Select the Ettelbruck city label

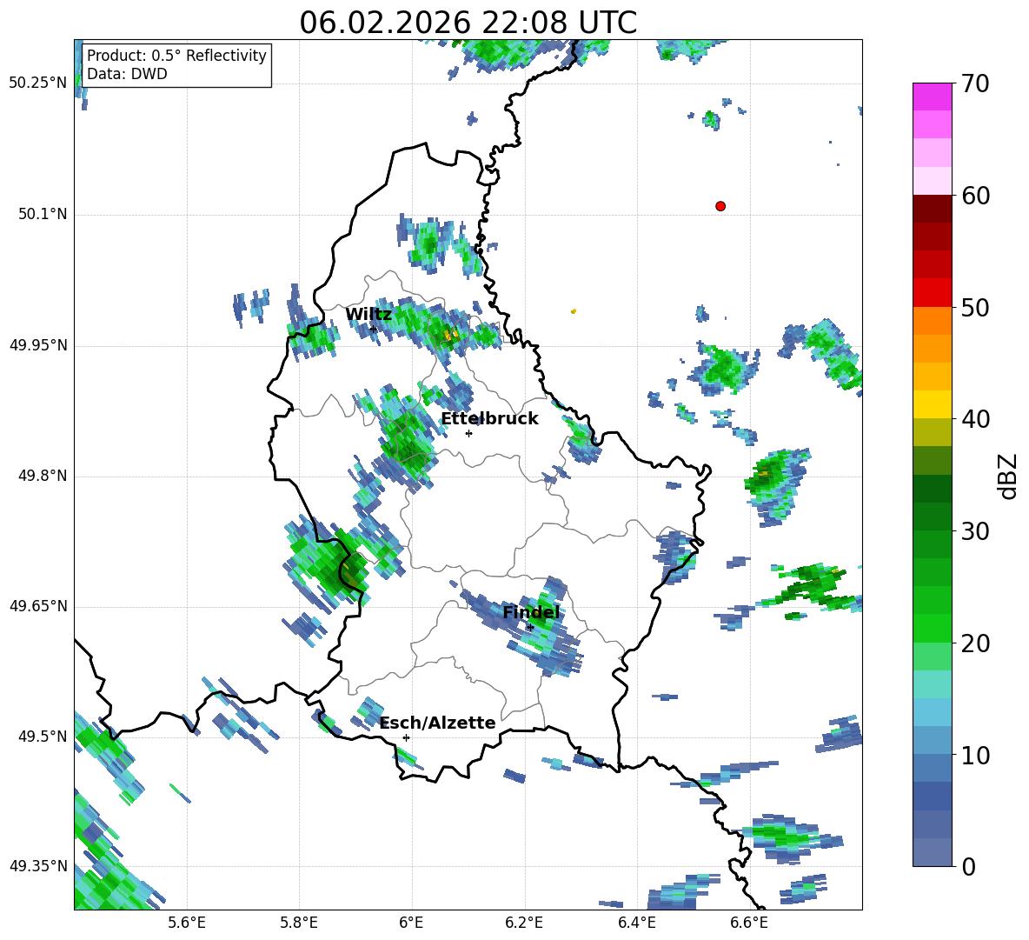489,419
